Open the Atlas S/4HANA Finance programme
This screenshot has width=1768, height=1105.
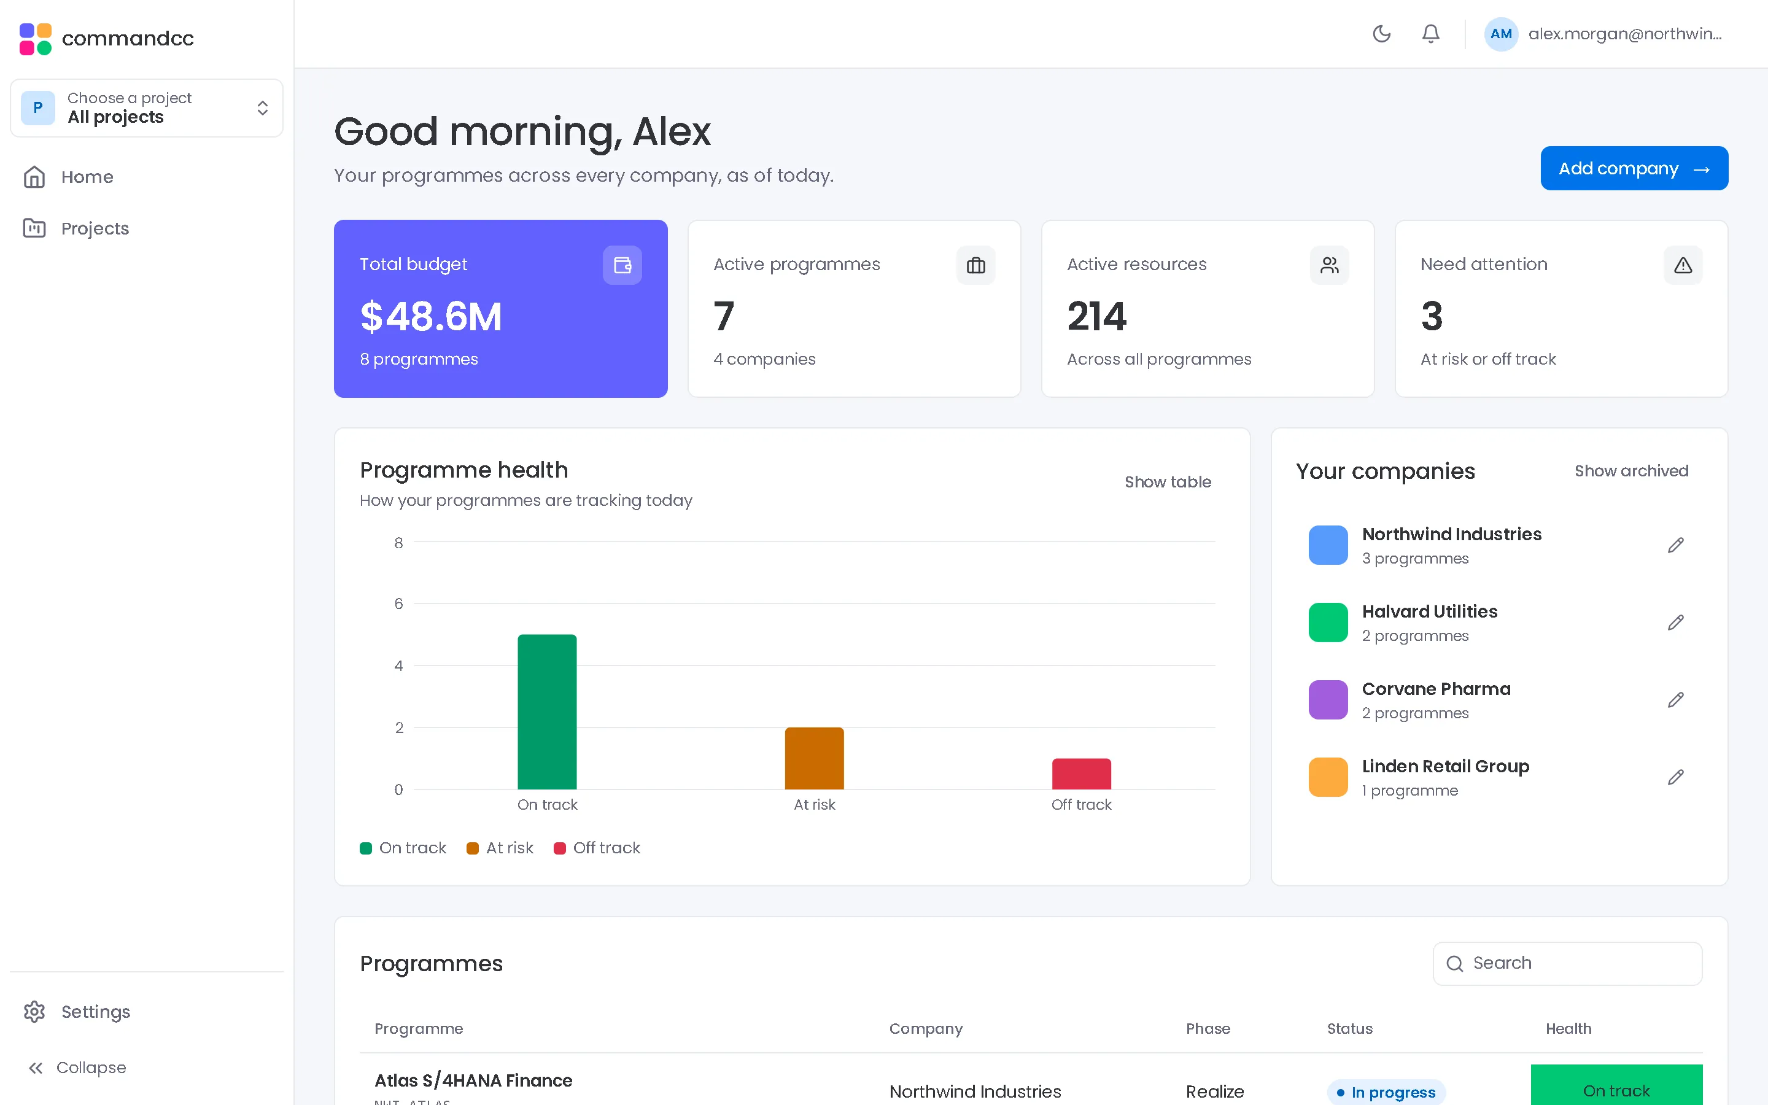click(473, 1080)
